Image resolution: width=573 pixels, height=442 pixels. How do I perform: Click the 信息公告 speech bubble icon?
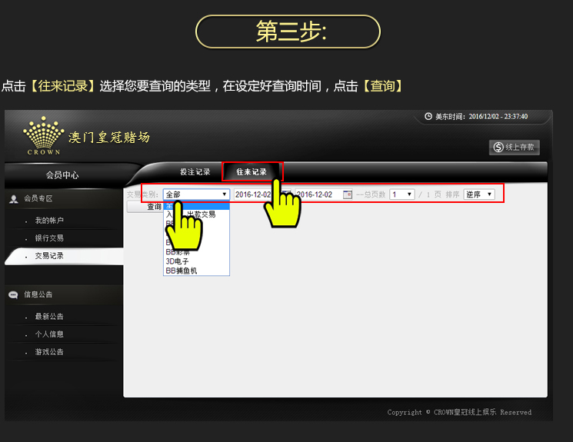(x=14, y=294)
